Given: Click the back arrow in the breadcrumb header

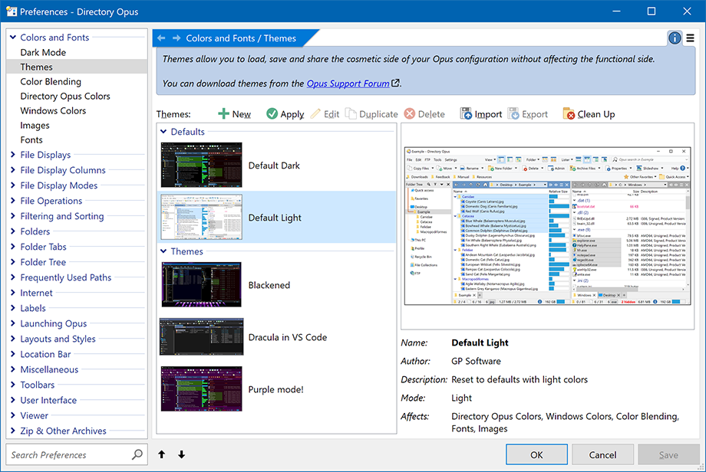Looking at the screenshot, I should coord(161,38).
